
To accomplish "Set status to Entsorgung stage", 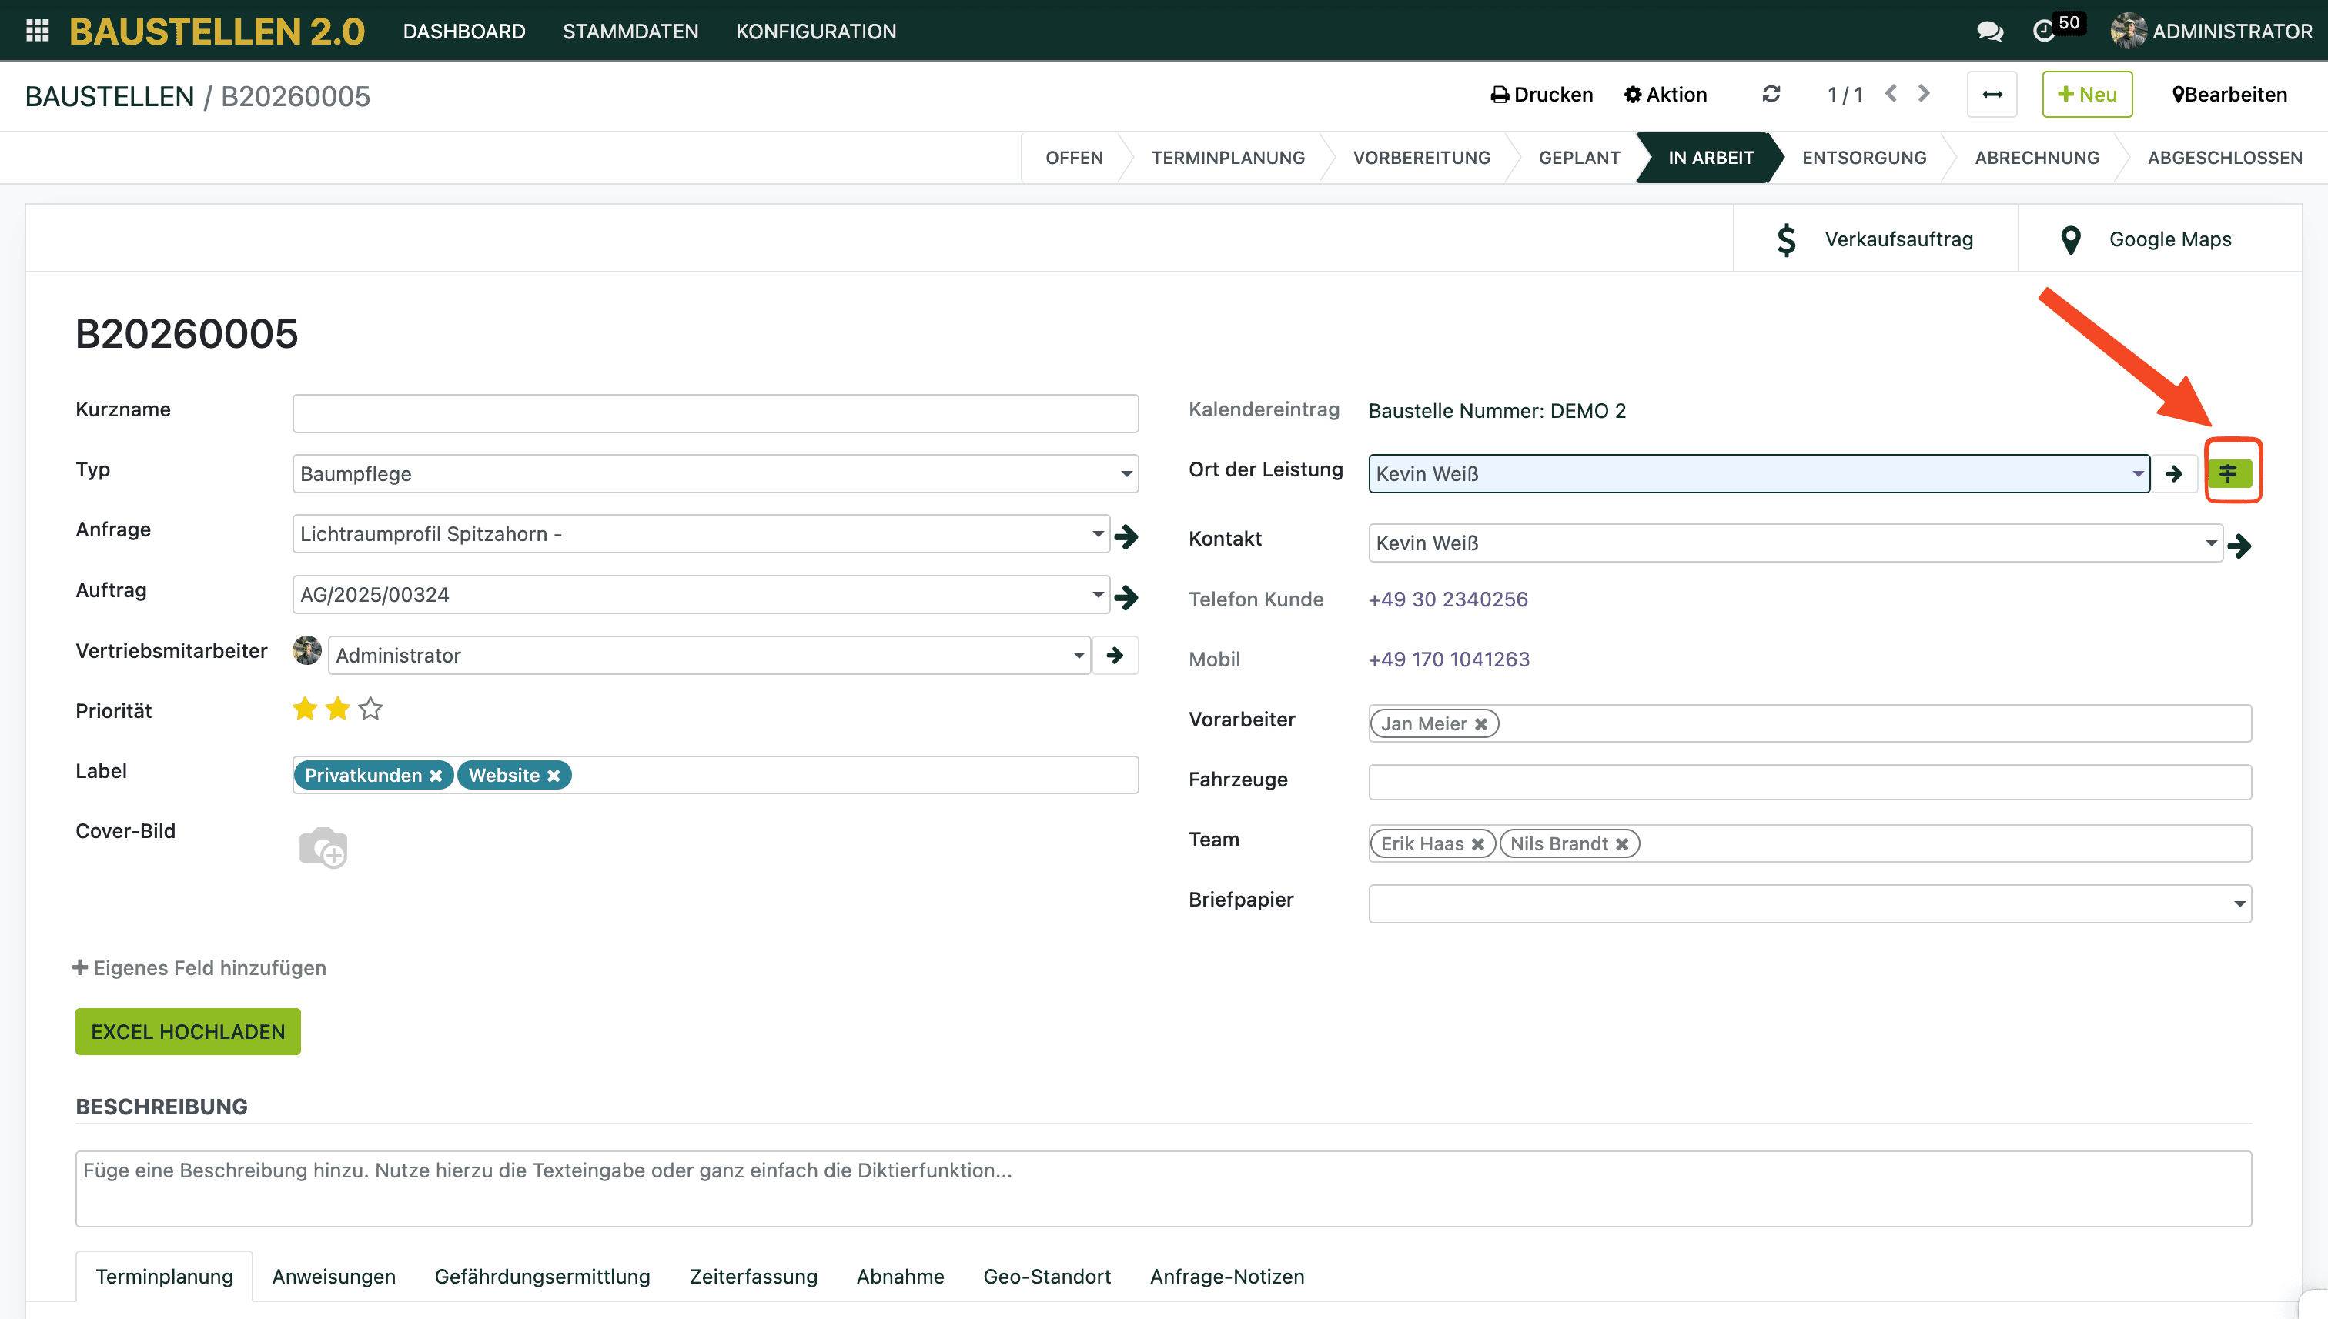I will tap(1863, 158).
